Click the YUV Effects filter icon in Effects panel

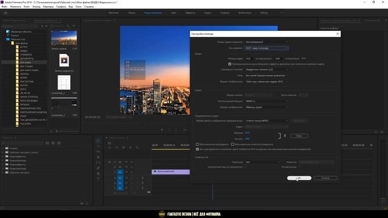pos(59,143)
